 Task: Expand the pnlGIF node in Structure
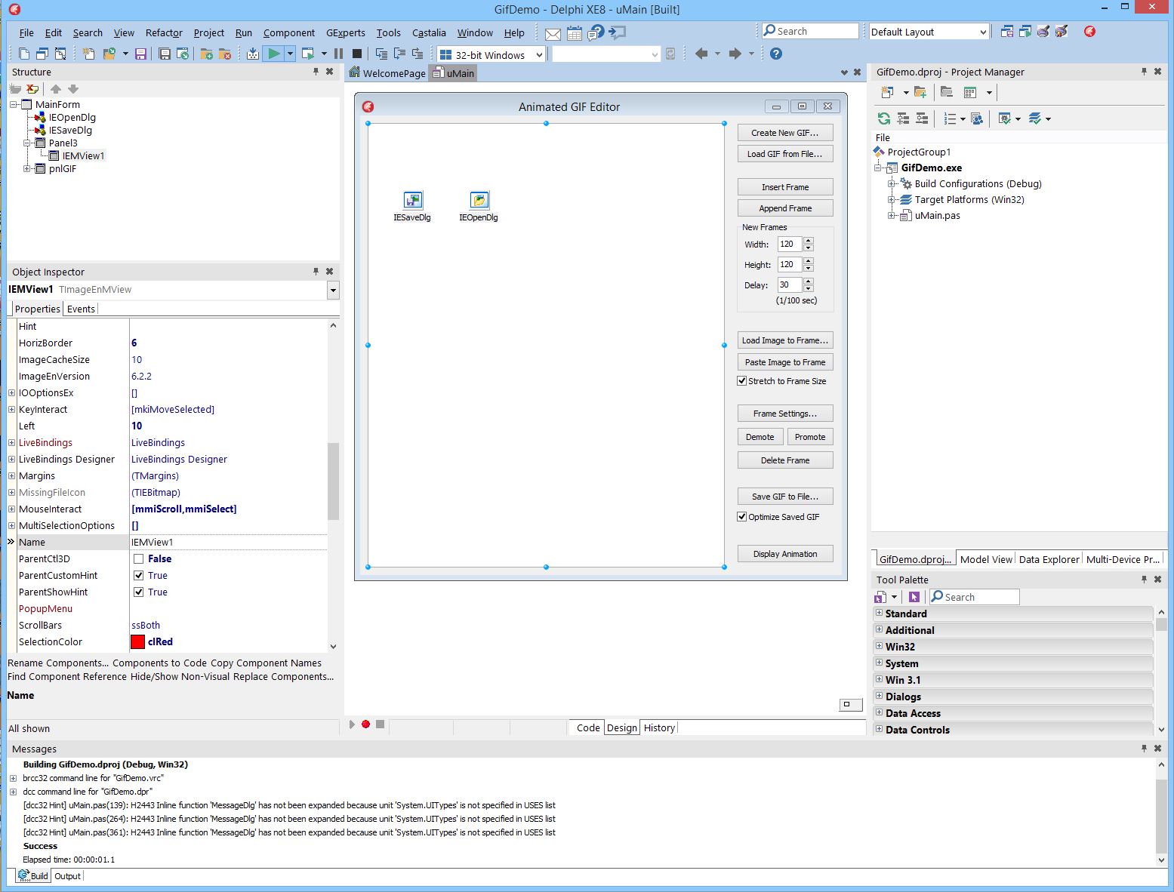point(27,169)
